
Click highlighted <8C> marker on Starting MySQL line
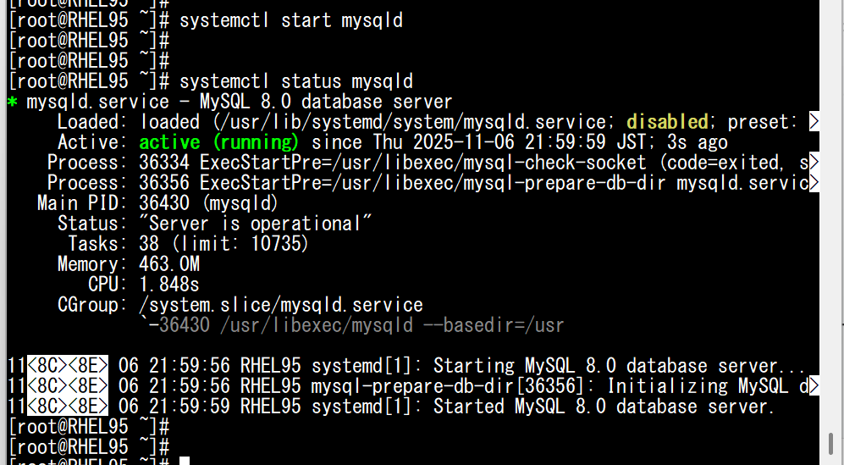[48, 366]
